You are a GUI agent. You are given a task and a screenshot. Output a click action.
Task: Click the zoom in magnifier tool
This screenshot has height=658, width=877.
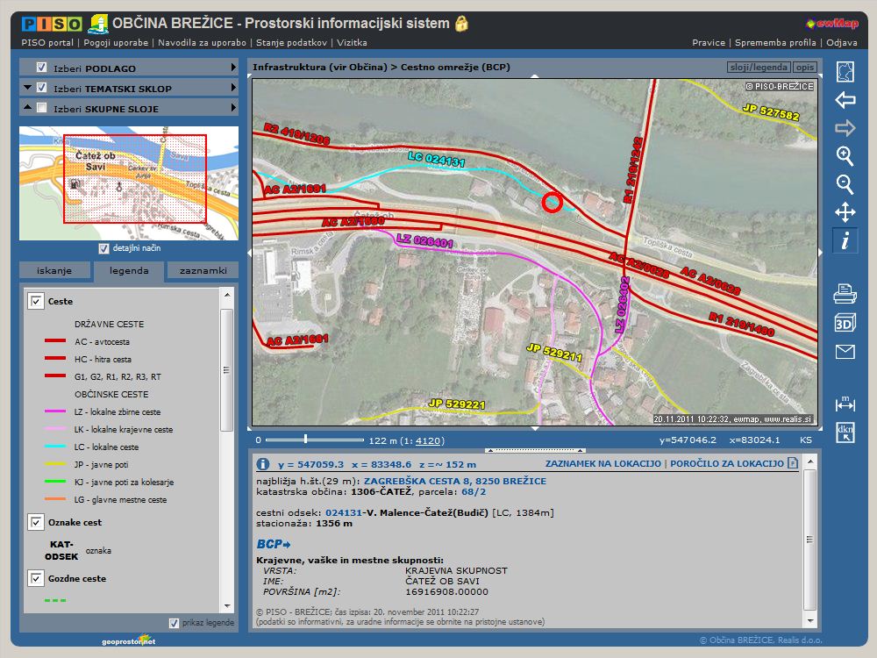click(845, 156)
